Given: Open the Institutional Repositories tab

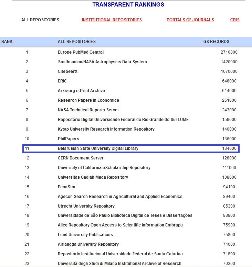Looking at the screenshot, I should pos(112,20).
